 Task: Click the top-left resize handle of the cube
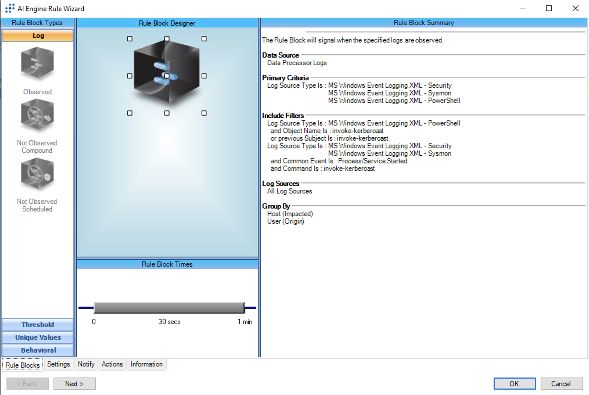tap(130, 39)
